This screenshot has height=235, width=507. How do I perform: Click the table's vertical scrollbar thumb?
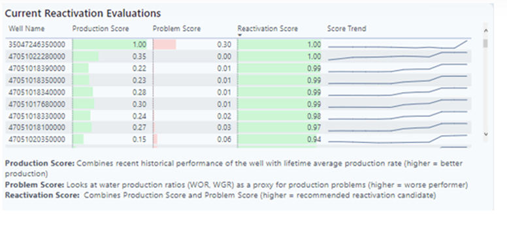(x=485, y=43)
